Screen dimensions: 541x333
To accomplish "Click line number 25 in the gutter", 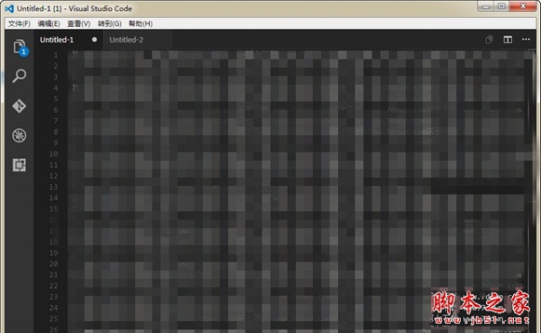I will 53,319.
